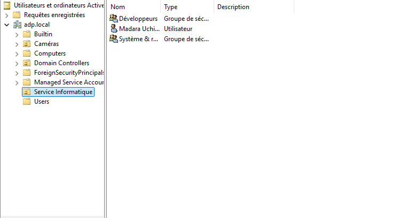
Task: Click the Requêtes enregistrées folder icon
Action: point(17,15)
